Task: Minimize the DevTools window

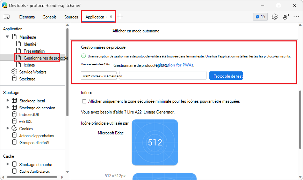Action: (262, 6)
